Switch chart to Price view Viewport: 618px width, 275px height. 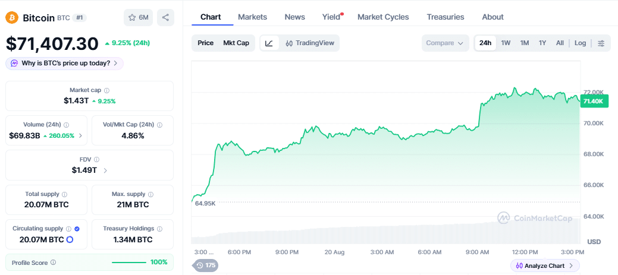tap(205, 43)
